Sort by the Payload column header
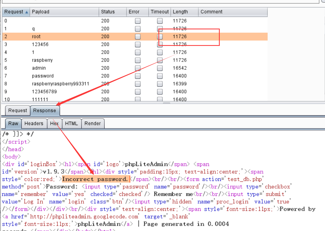The image size is (325, 231). (64, 12)
